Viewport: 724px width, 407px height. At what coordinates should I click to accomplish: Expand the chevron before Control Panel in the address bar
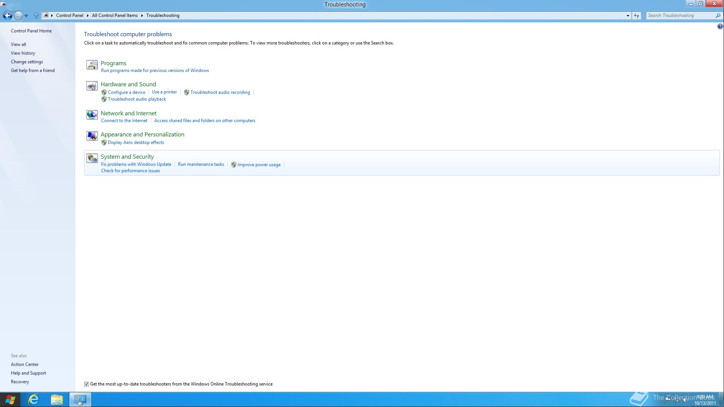(52, 15)
